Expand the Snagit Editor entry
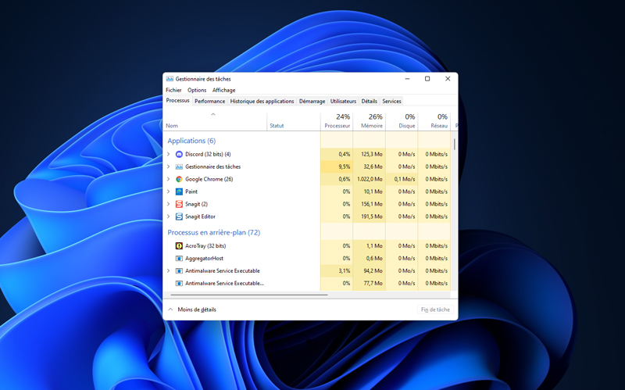The image size is (625, 390). [168, 216]
